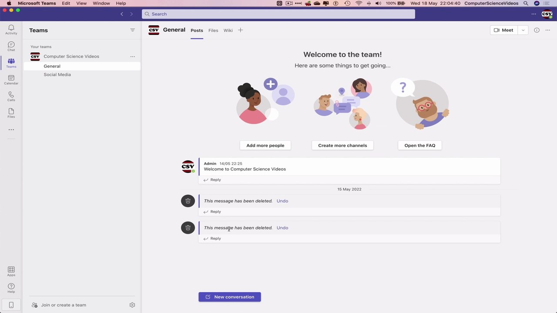This screenshot has height=313, width=557.
Task: Go forward using the right navigation arrow
Action: [x=131, y=14]
